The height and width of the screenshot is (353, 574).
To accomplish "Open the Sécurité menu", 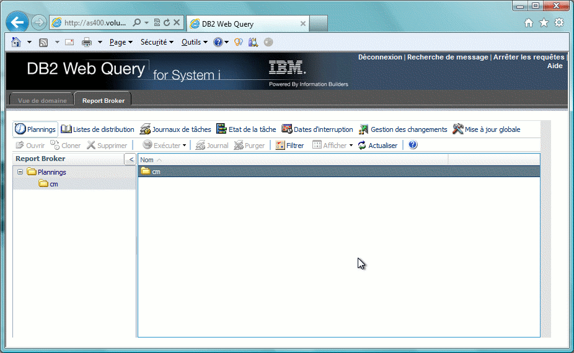I will [x=157, y=42].
